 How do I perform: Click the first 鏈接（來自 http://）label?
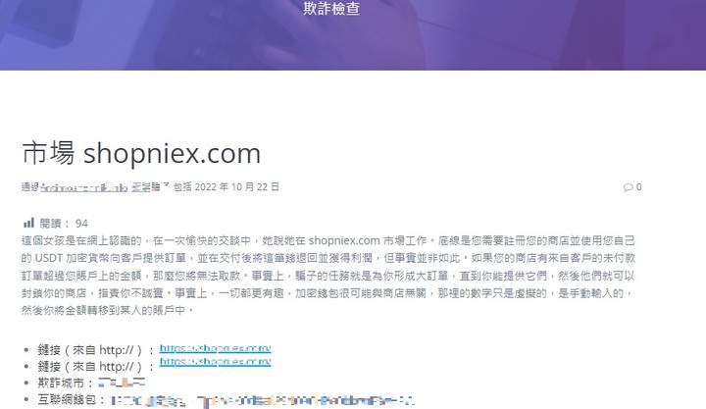96,350
